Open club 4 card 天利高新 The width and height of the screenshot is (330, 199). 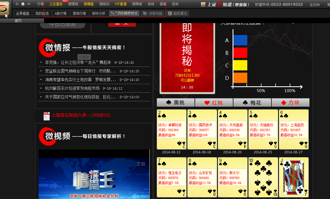coord(233,129)
